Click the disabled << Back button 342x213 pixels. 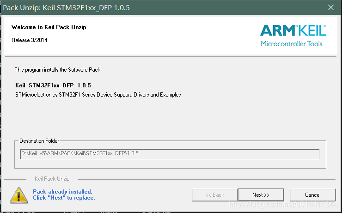click(214, 195)
